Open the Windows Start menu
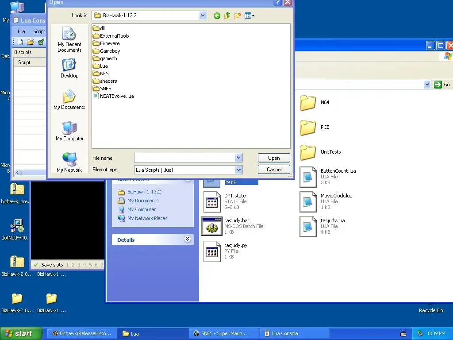Screen dimensions: 453x340 click(x=21, y=333)
